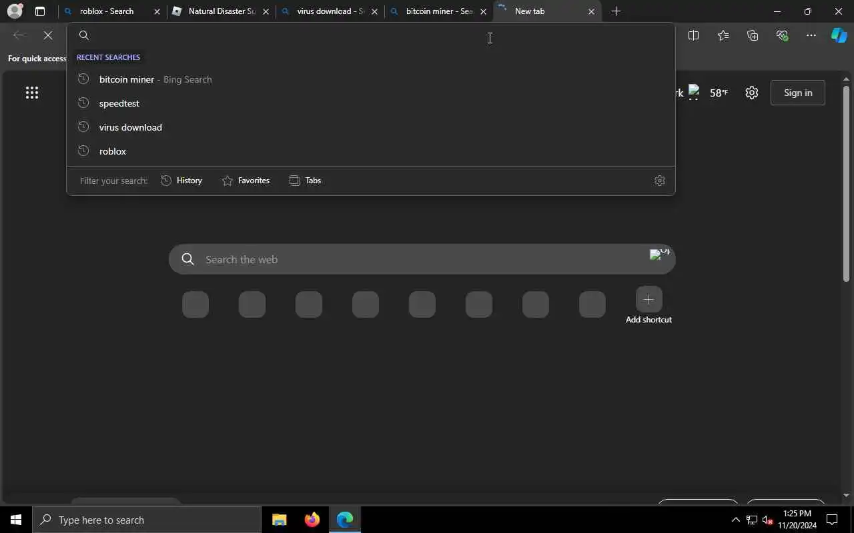Select recent search virus download
This screenshot has height=533, width=854.
371,127
